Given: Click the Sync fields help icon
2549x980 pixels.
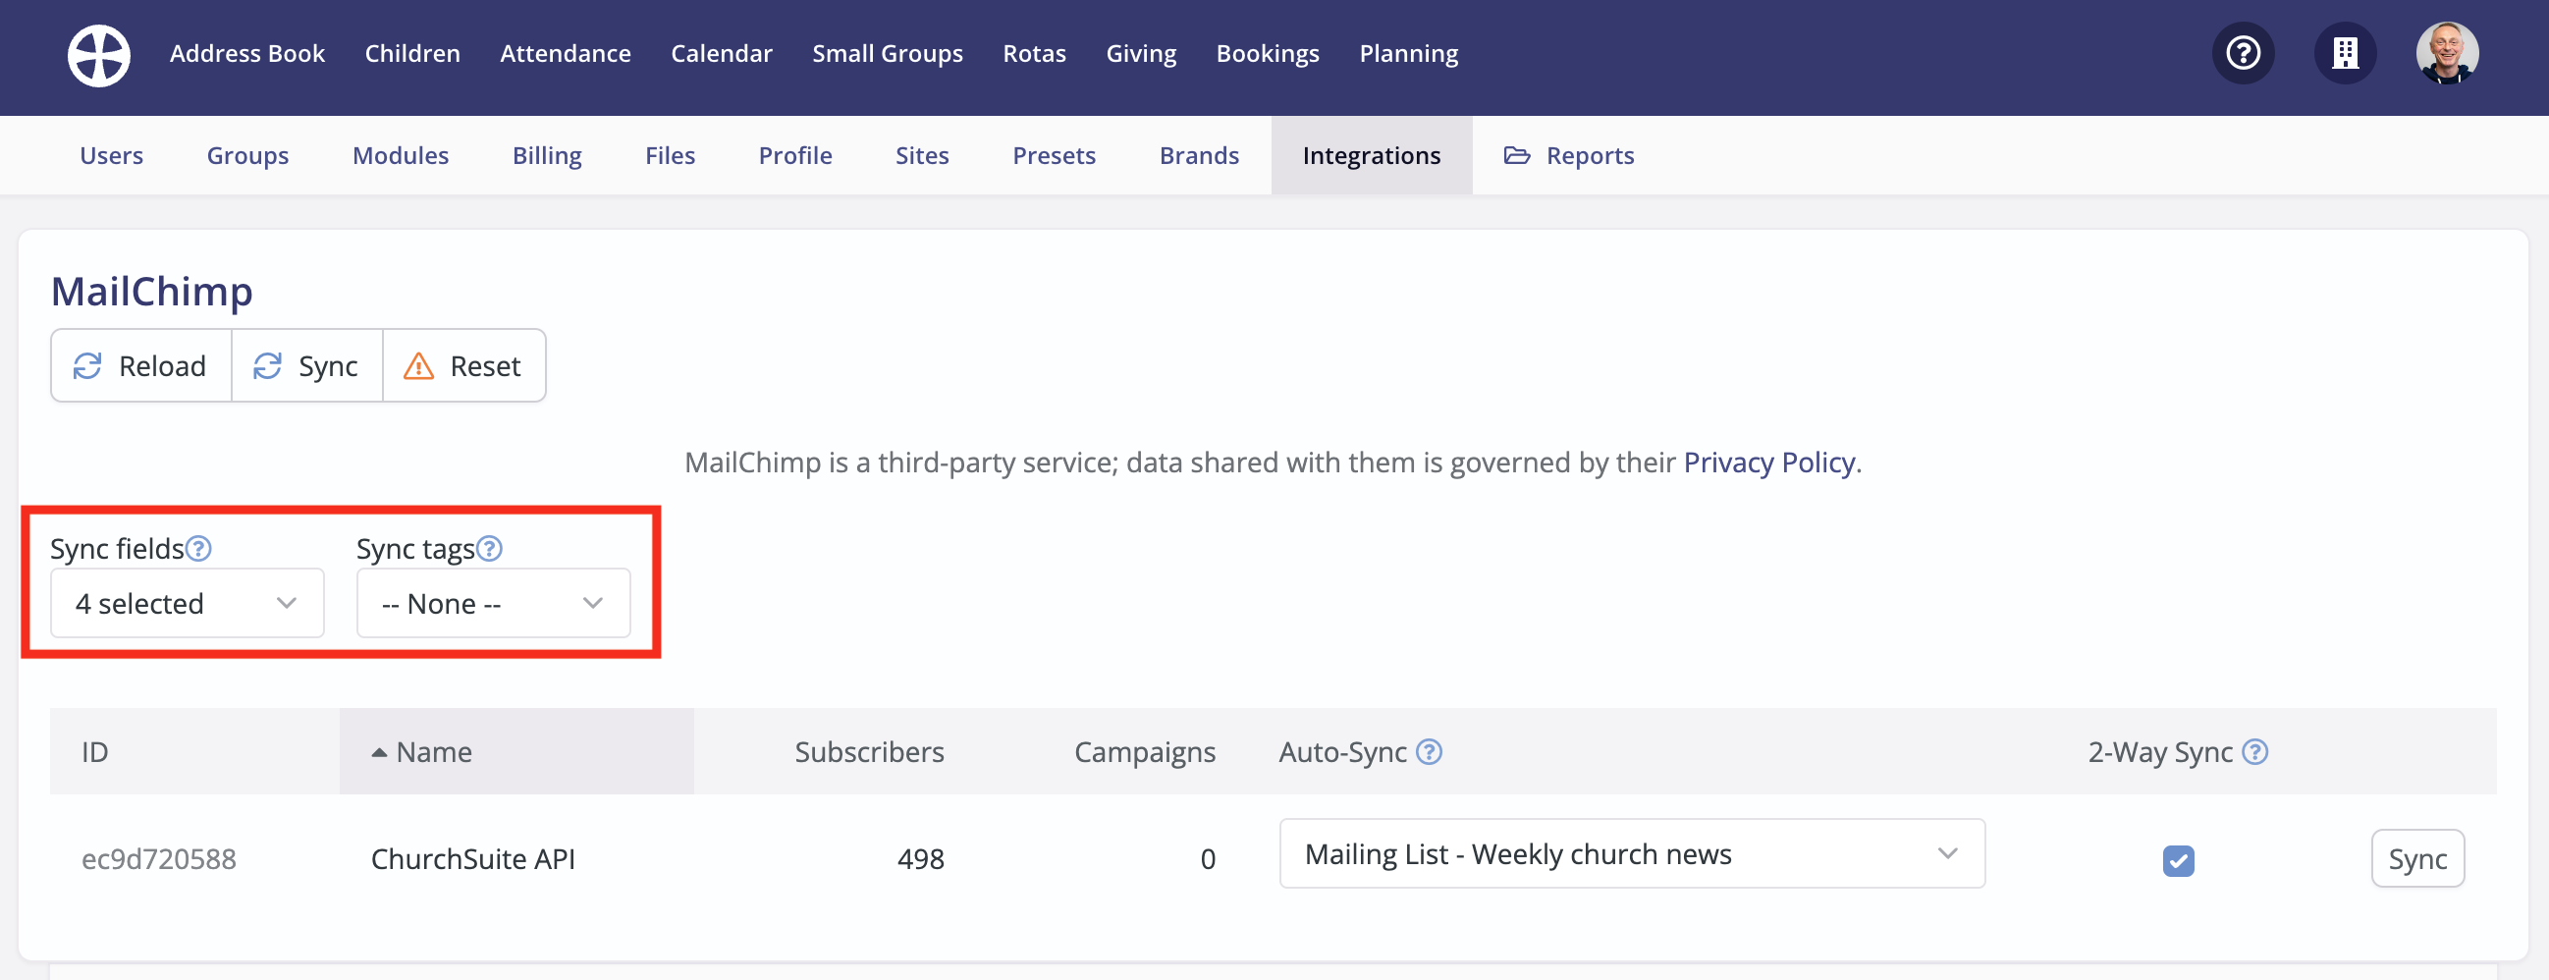Looking at the screenshot, I should click(199, 548).
